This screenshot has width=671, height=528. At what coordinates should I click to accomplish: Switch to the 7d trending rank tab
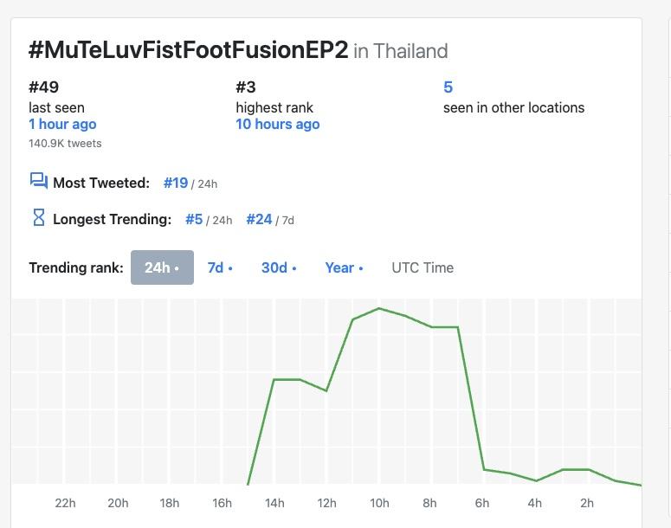pos(220,267)
